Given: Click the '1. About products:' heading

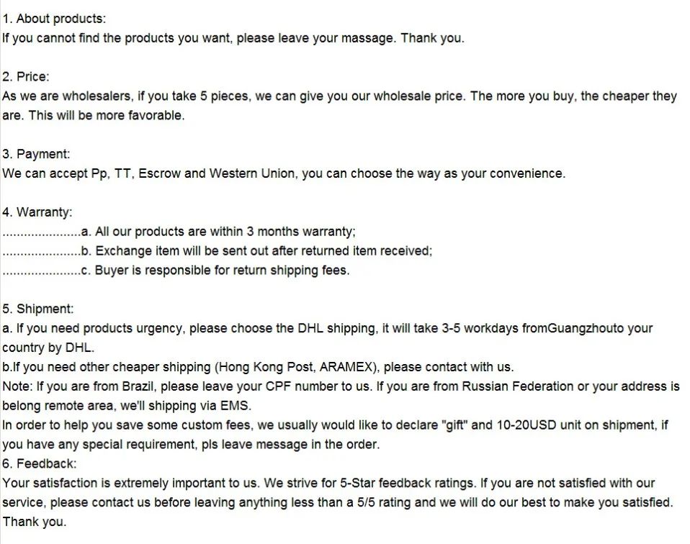Looking at the screenshot, I should click(54, 19).
